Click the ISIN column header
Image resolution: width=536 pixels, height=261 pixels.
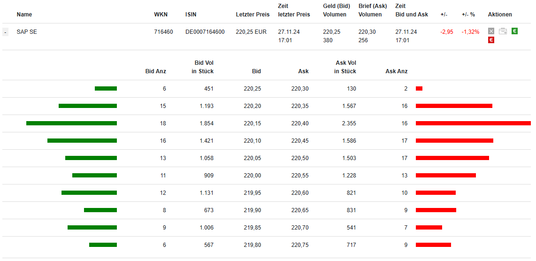click(191, 15)
